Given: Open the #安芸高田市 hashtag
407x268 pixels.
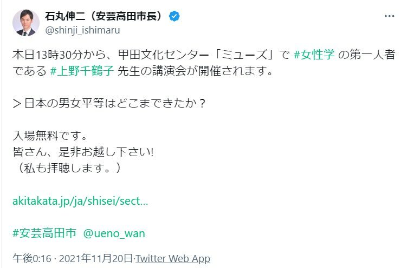Looking at the screenshot, I should [43, 233].
